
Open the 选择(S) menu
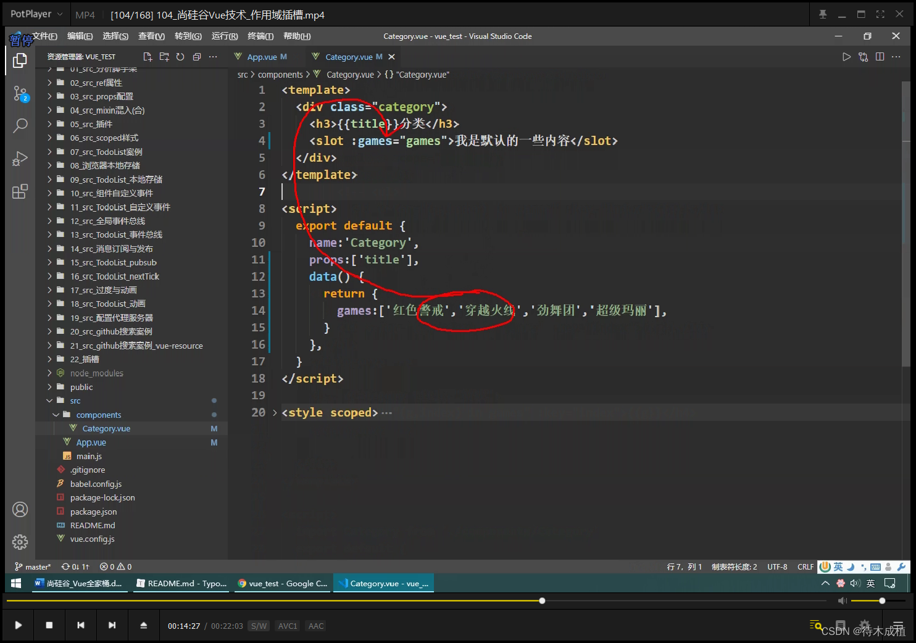(115, 36)
